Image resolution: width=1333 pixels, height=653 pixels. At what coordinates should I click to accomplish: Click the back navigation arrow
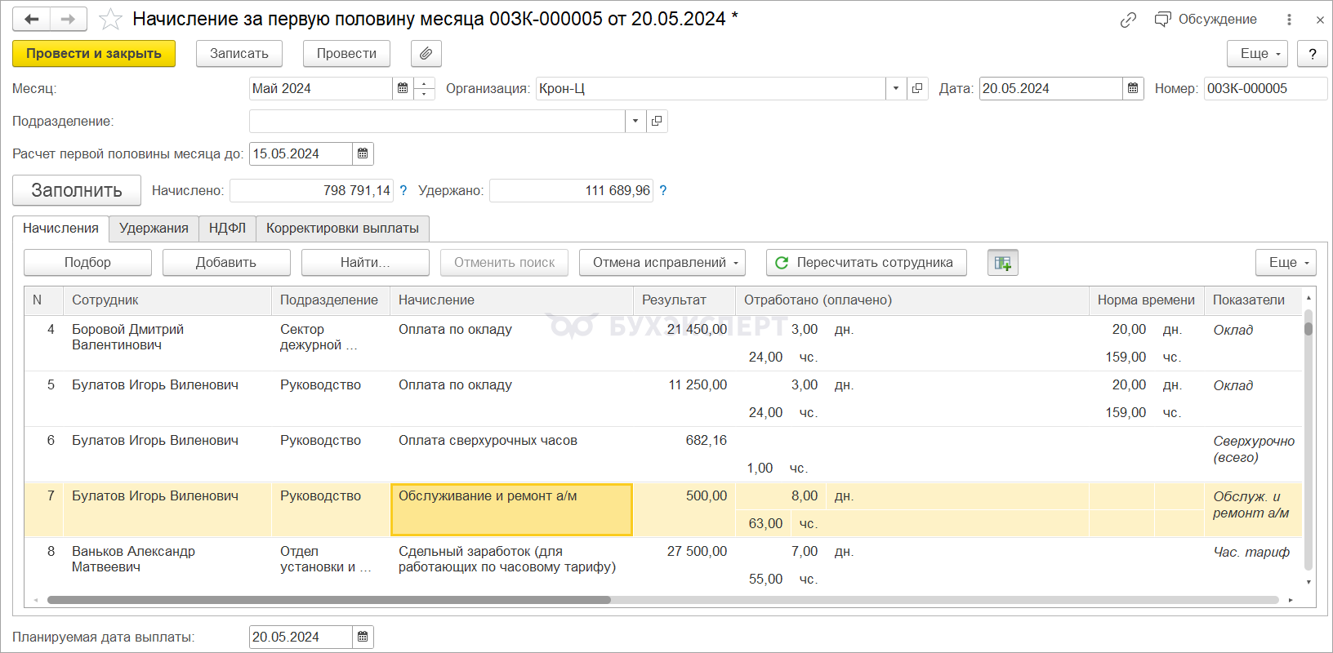(32, 20)
